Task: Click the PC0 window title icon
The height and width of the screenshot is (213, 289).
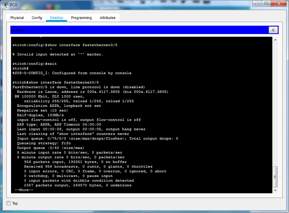Action: [6, 5]
